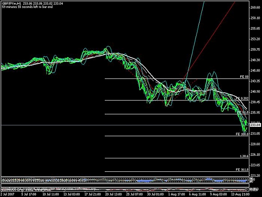The height and width of the screenshot is (197, 262).
Task: Click the 238.45 price scale value
Action: pos(255,102)
